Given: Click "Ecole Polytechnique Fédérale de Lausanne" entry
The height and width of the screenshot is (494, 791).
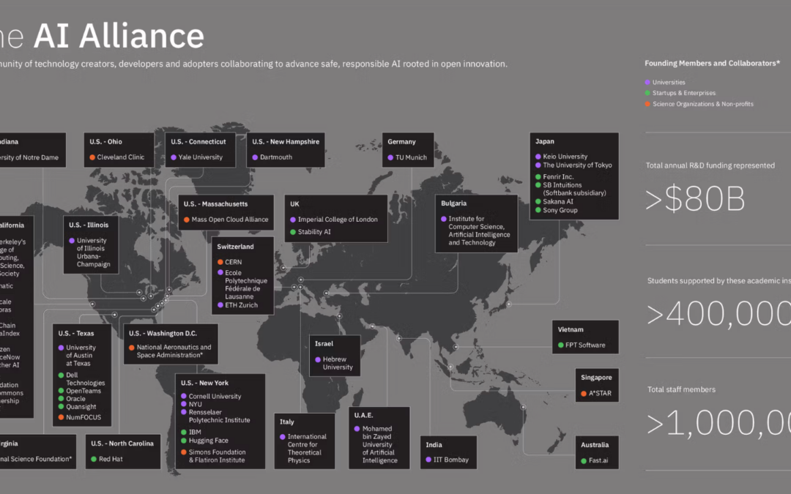Looking at the screenshot, I should click(x=246, y=285).
